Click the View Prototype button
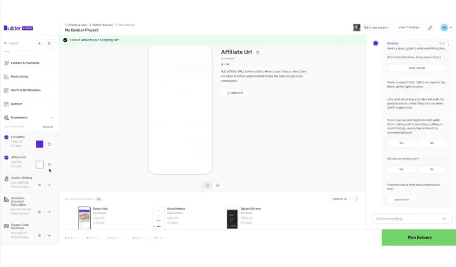The image size is (456, 267). tap(409, 28)
